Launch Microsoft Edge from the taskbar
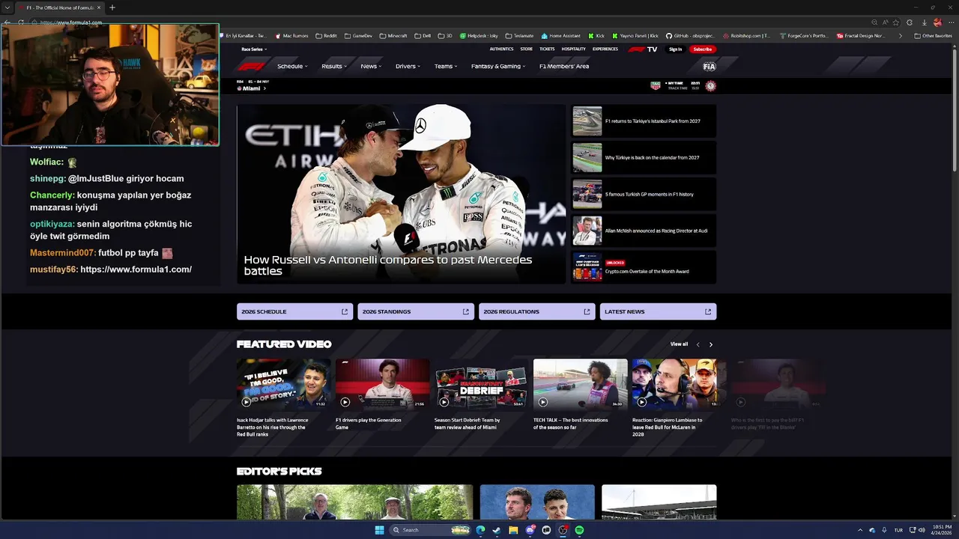Image resolution: width=959 pixels, height=539 pixels. pos(480,530)
